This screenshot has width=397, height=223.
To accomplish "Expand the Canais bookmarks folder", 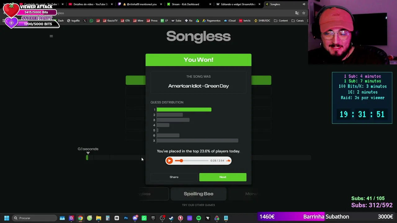I will pos(297,21).
